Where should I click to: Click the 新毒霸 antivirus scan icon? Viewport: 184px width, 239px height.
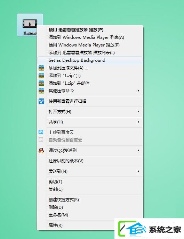point(41,101)
